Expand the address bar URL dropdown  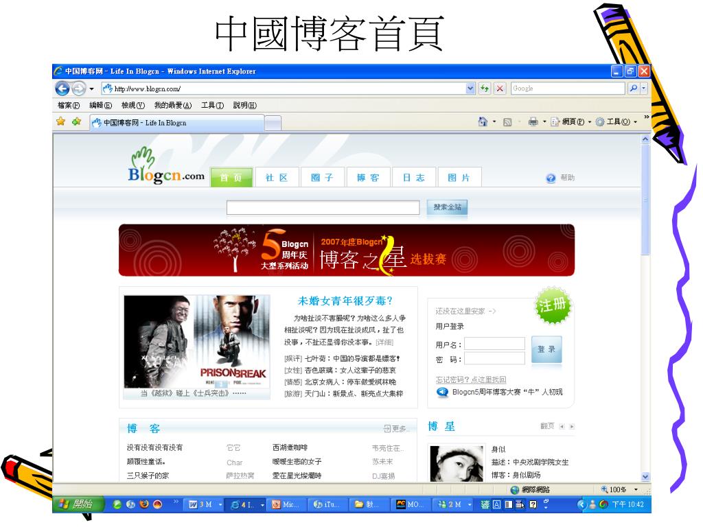470,89
